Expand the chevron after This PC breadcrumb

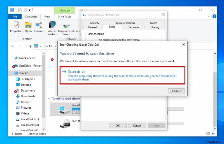point(55,46)
